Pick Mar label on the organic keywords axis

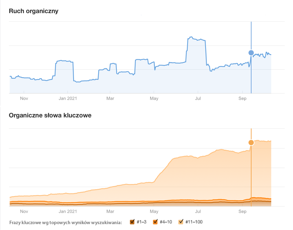click(111, 211)
